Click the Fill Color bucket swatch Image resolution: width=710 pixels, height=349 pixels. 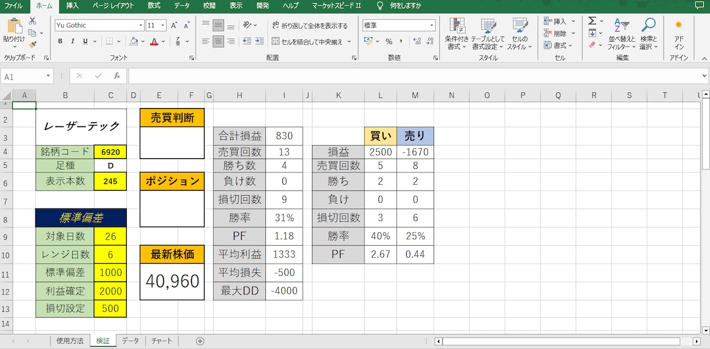point(133,41)
